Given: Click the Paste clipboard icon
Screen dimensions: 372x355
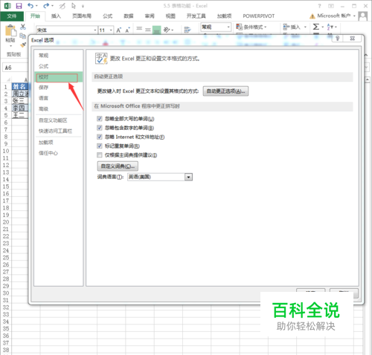Looking at the screenshot, I should click(x=10, y=30).
